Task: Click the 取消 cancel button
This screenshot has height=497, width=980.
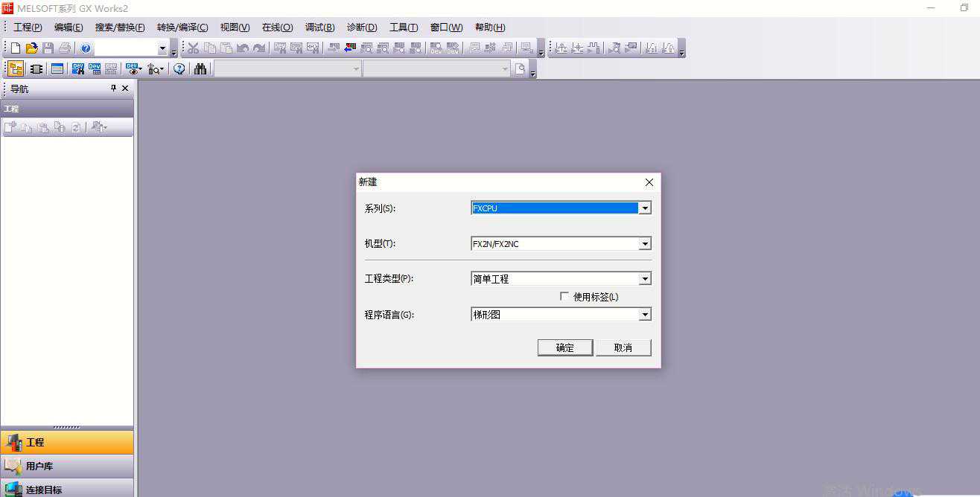Action: coord(623,347)
